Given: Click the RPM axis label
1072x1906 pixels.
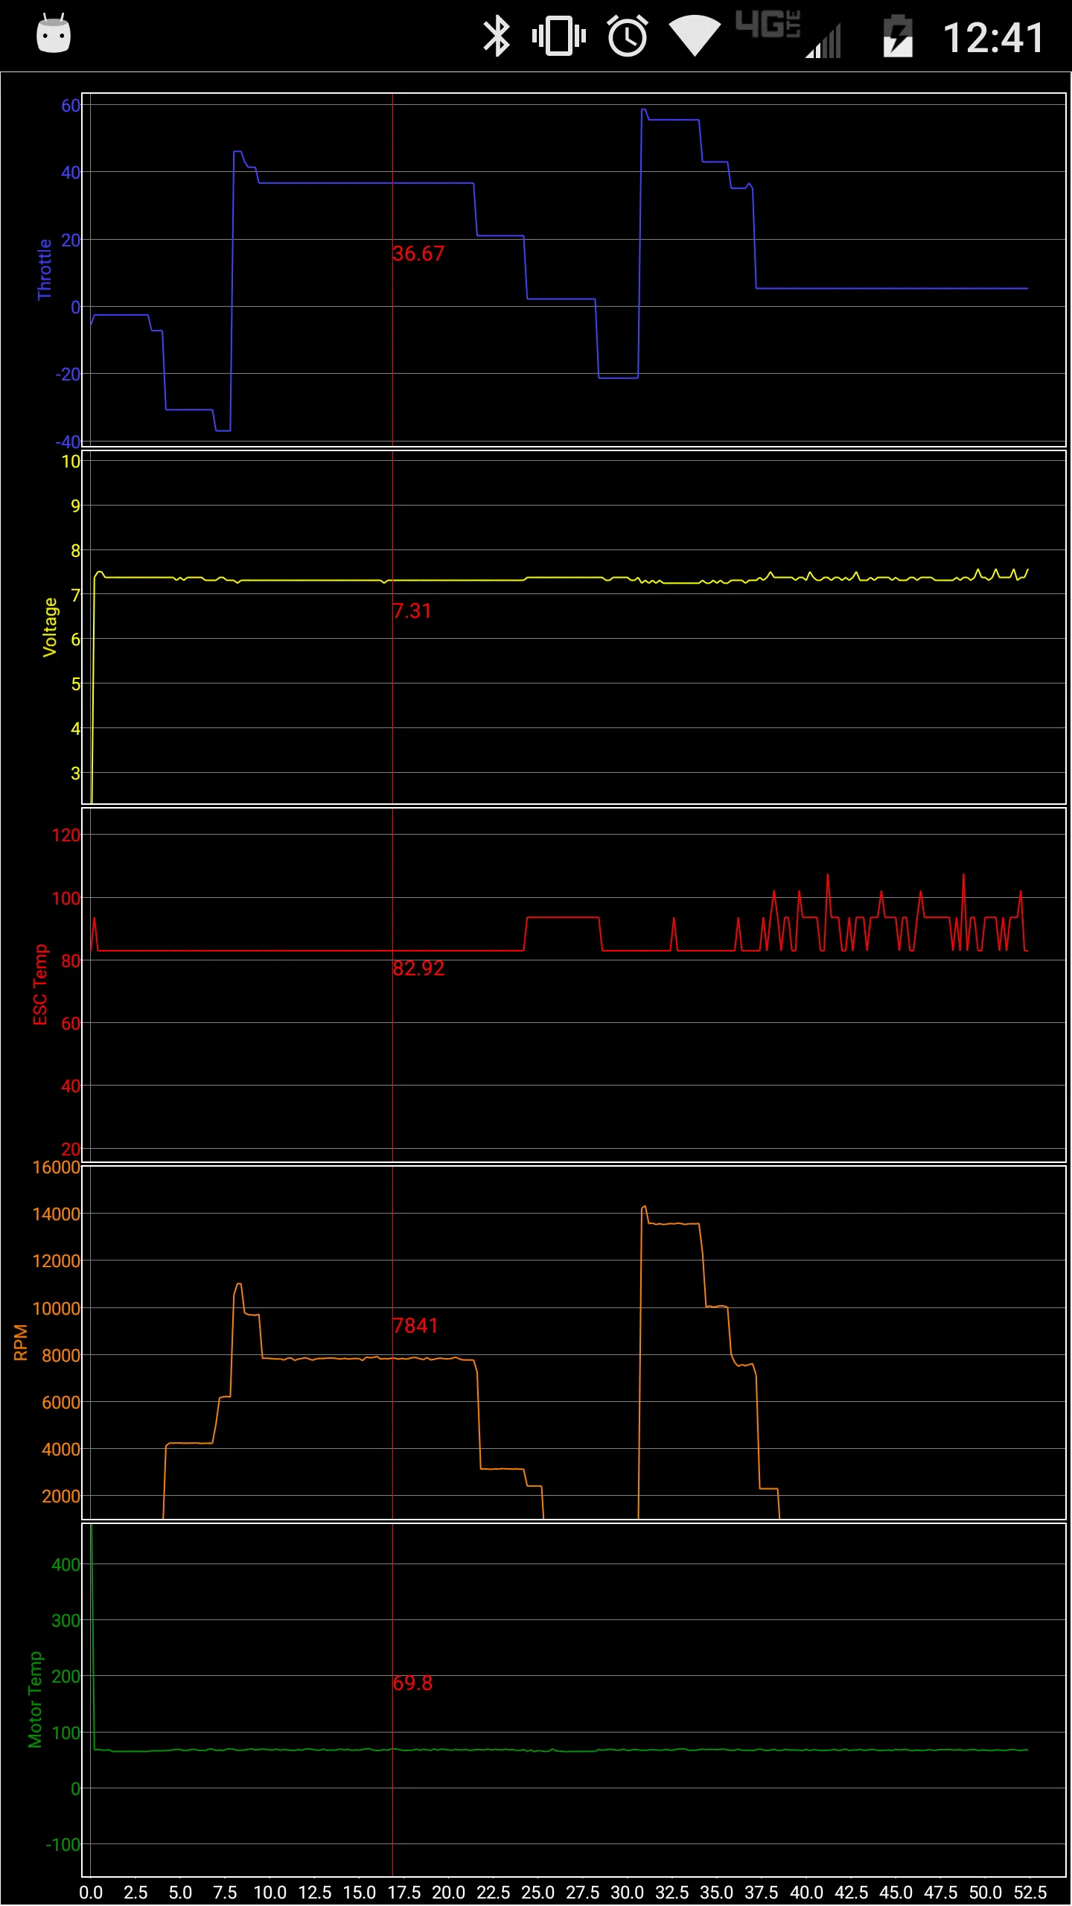Looking at the screenshot, I should click(21, 1342).
